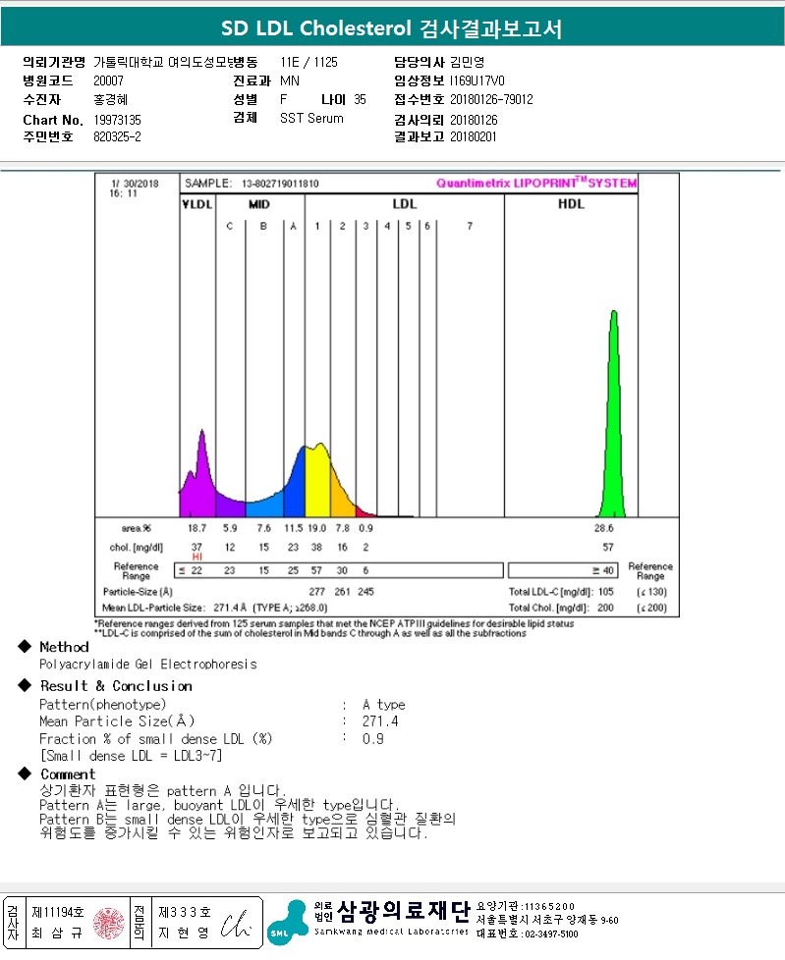This screenshot has width=785, height=960.
Task: Click the yellow LDL 1 band peak
Action: [x=317, y=480]
